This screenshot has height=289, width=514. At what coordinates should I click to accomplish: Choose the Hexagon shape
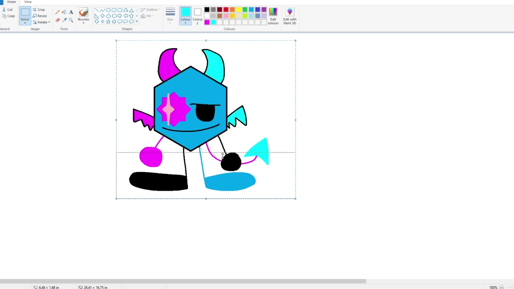tap(114, 16)
